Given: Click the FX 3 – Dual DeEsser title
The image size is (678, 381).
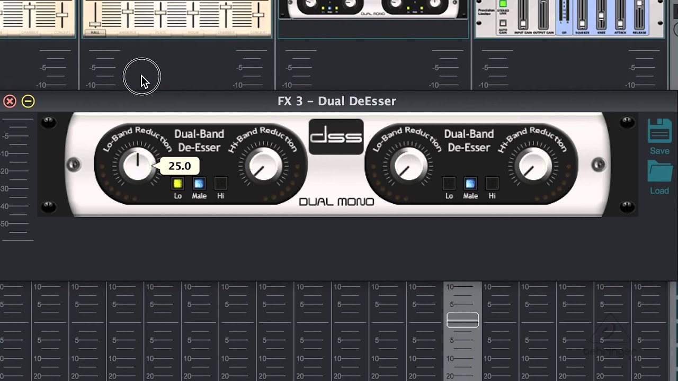Looking at the screenshot, I should [337, 101].
